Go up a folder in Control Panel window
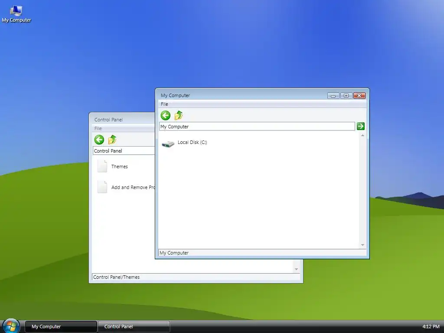This screenshot has width=444, height=333. (x=112, y=140)
